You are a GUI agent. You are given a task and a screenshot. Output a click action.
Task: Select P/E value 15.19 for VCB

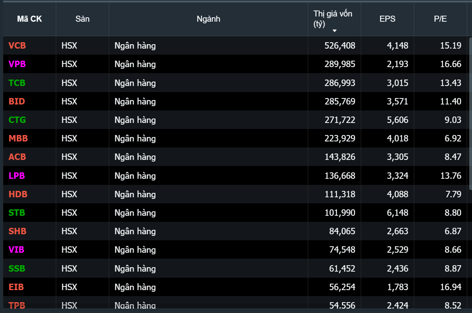tap(451, 45)
